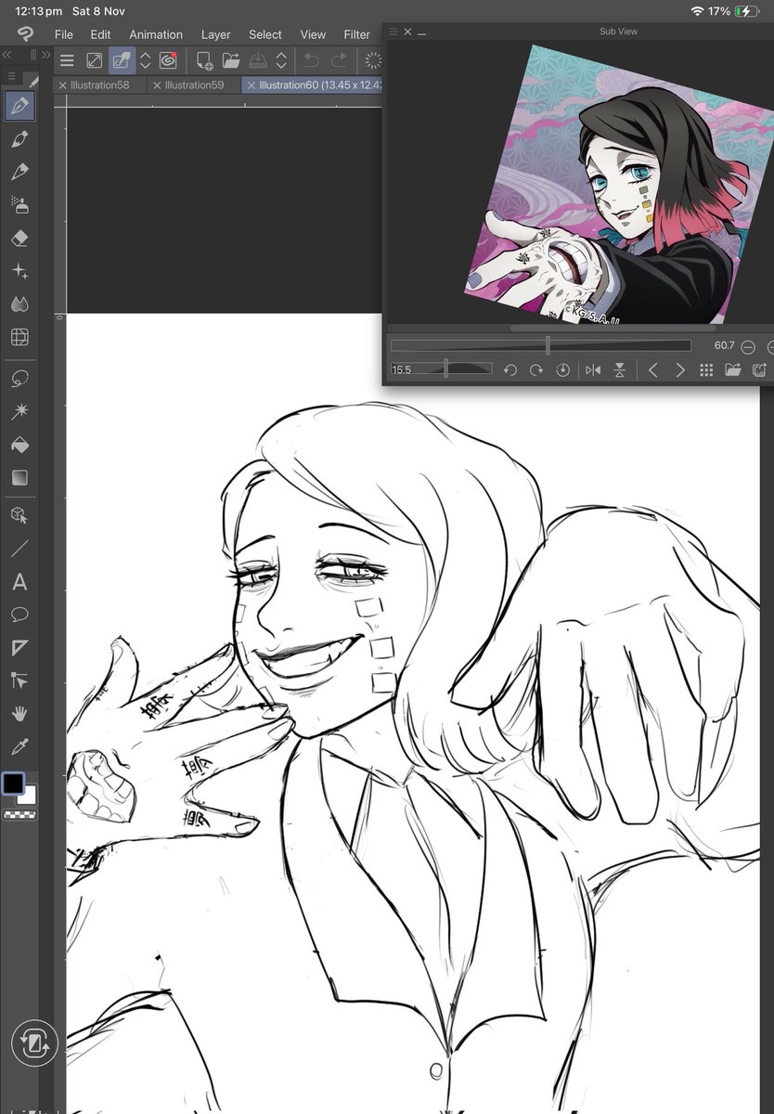The image size is (774, 1114).
Task: Click the expand canvas arrows icon
Action: coord(95,61)
